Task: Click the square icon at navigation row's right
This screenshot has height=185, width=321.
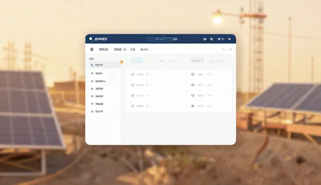Action: 224,49
